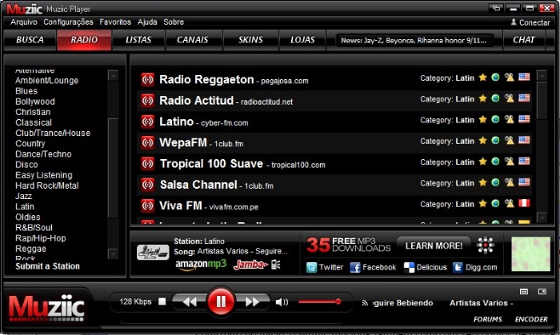Open the website globe icon for Latino
This screenshot has height=335, width=560.
(495, 121)
